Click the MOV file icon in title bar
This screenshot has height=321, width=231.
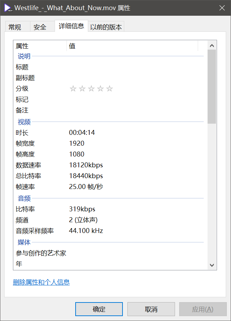coord(8,8)
